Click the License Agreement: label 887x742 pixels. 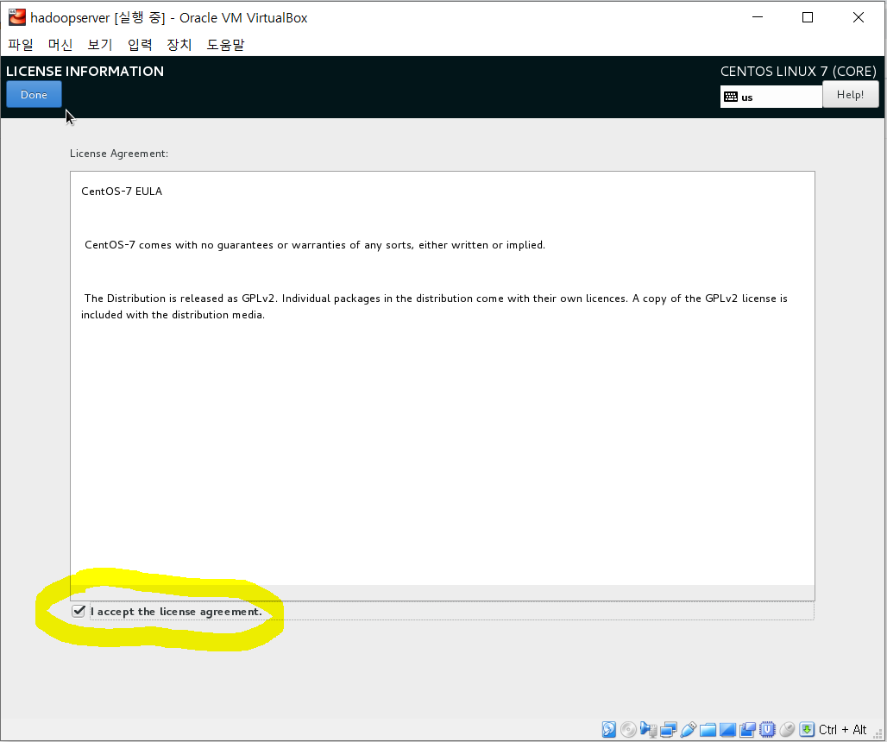(119, 154)
